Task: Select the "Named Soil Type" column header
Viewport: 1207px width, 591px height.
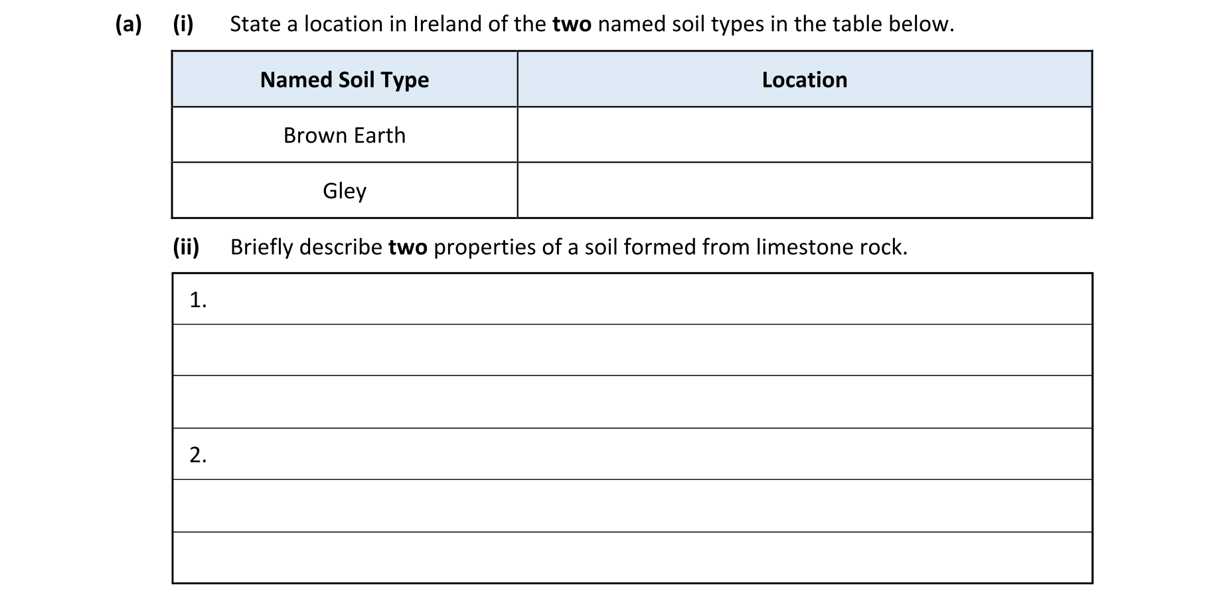Action: point(345,80)
